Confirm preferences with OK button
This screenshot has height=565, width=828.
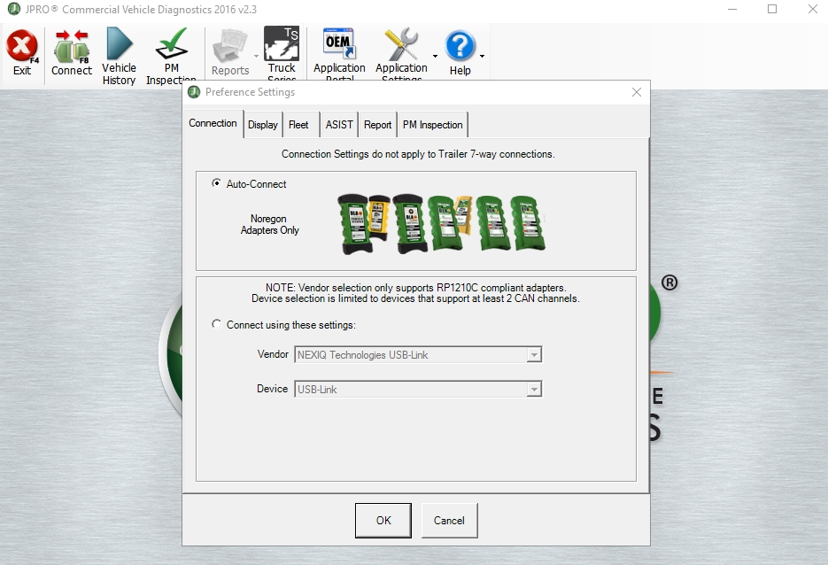coord(383,520)
